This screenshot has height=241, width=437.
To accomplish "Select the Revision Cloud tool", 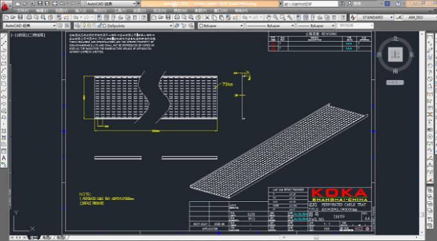I will tap(4, 84).
